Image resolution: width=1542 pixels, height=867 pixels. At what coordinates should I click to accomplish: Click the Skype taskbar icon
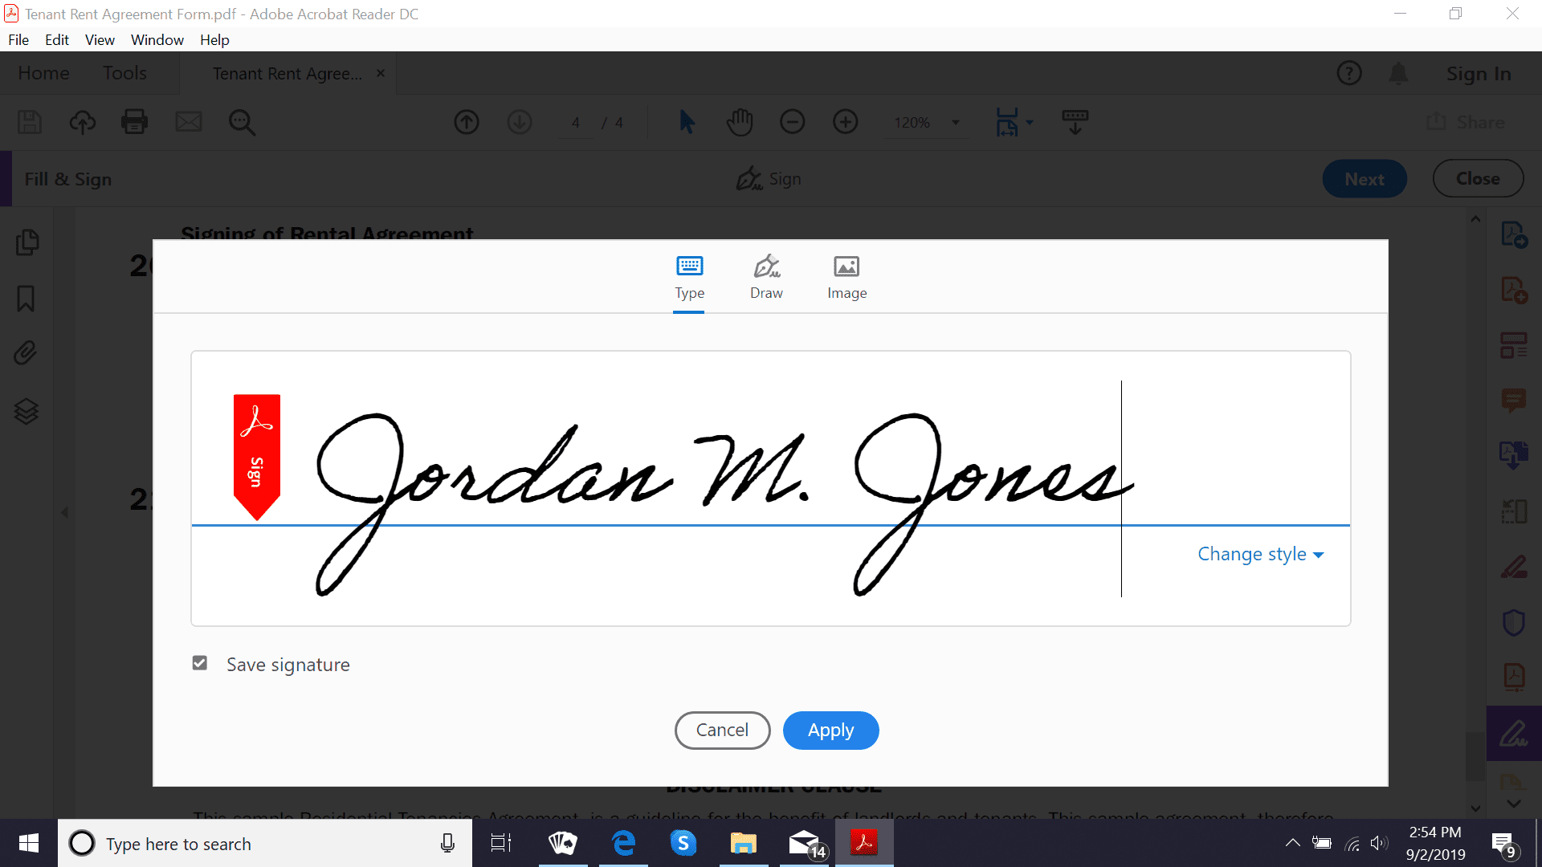(683, 843)
